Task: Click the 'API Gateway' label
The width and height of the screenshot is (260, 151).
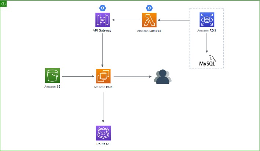Action: coord(102,30)
